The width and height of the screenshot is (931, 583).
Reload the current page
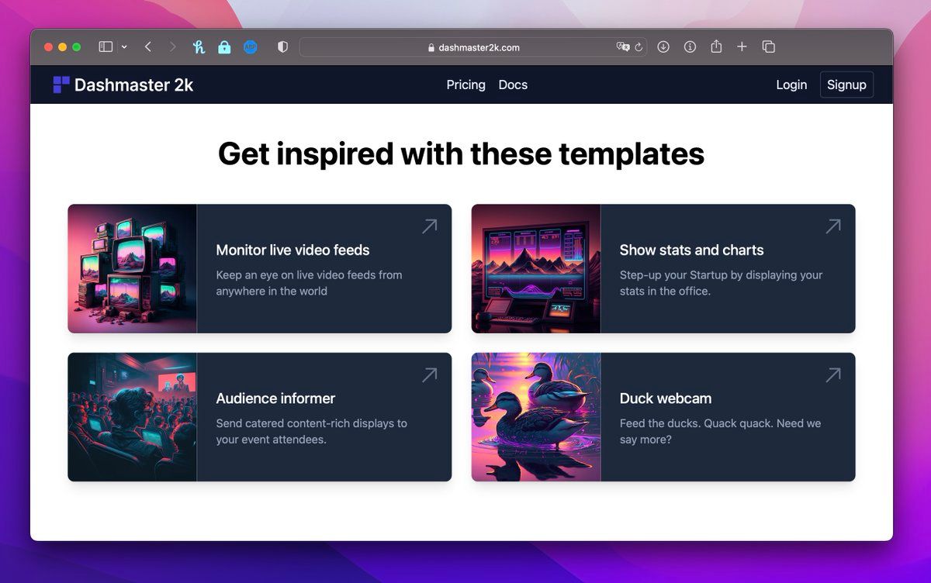(x=639, y=47)
